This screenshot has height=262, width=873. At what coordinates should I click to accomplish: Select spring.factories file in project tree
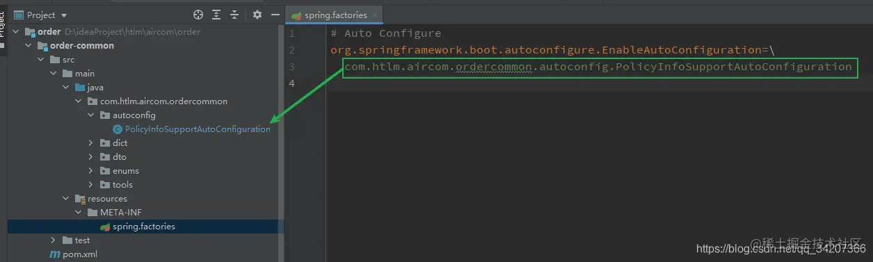[x=144, y=227]
